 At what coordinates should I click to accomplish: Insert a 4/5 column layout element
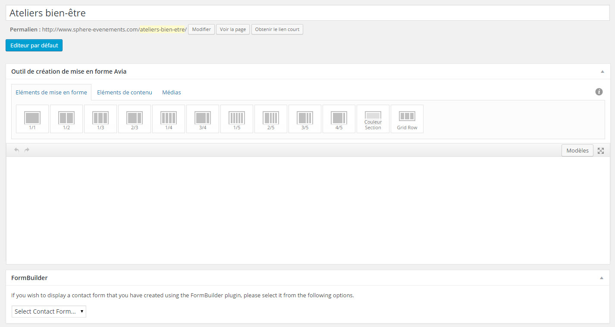tap(339, 119)
